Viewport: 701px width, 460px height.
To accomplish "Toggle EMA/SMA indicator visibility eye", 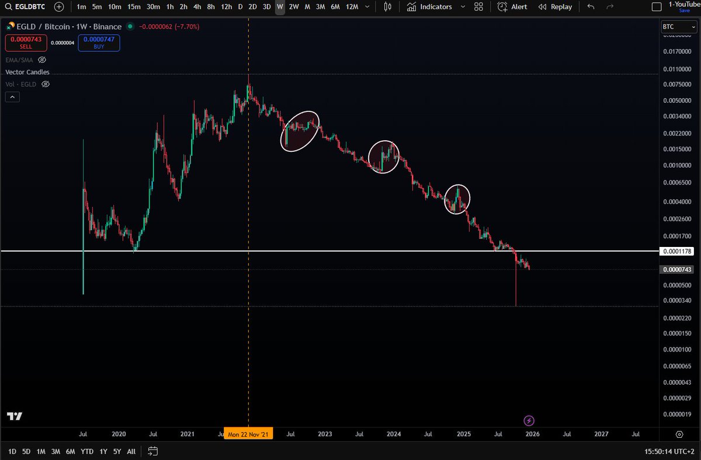I will click(x=42, y=60).
